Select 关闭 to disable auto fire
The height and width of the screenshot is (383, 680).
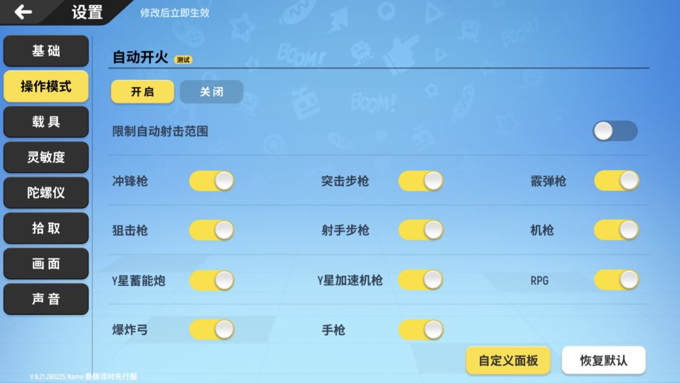point(212,91)
